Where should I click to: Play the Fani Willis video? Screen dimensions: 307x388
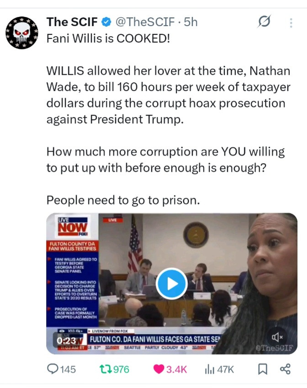point(172,284)
